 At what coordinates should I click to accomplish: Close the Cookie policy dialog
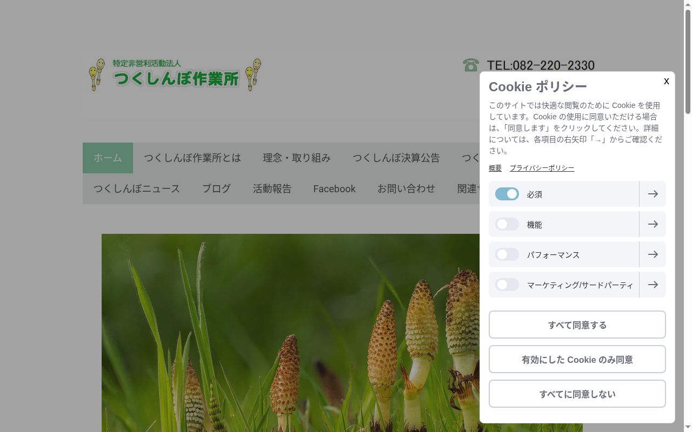click(666, 81)
